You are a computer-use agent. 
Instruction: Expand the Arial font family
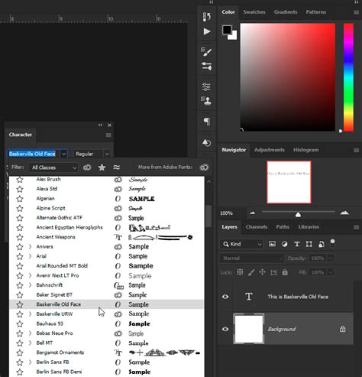[30, 256]
